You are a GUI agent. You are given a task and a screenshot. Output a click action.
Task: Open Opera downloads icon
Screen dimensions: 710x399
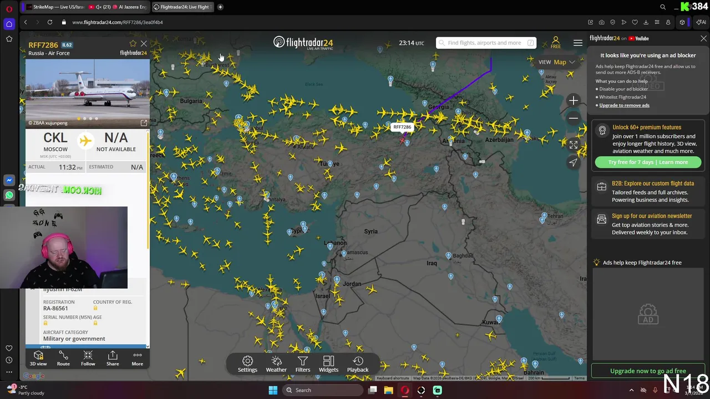click(x=646, y=22)
